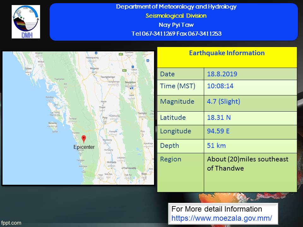Click the Magway city label on map
Screen dimensions: 303x227
(94, 68)
